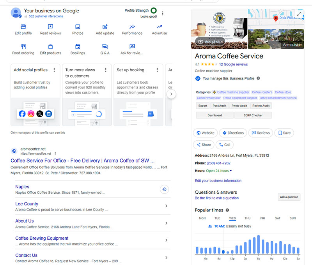Click Popular times help icon

tap(227, 210)
